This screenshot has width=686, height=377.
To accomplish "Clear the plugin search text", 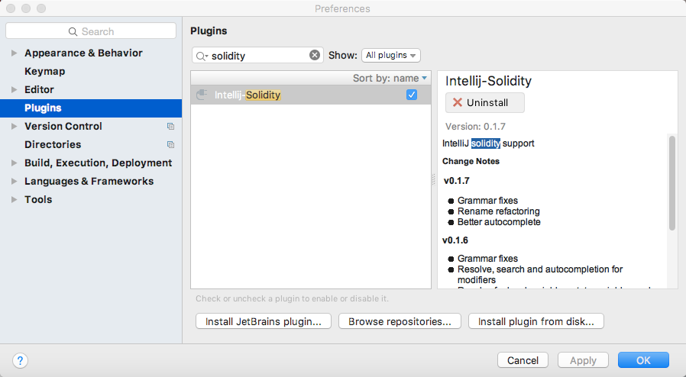I will [315, 55].
